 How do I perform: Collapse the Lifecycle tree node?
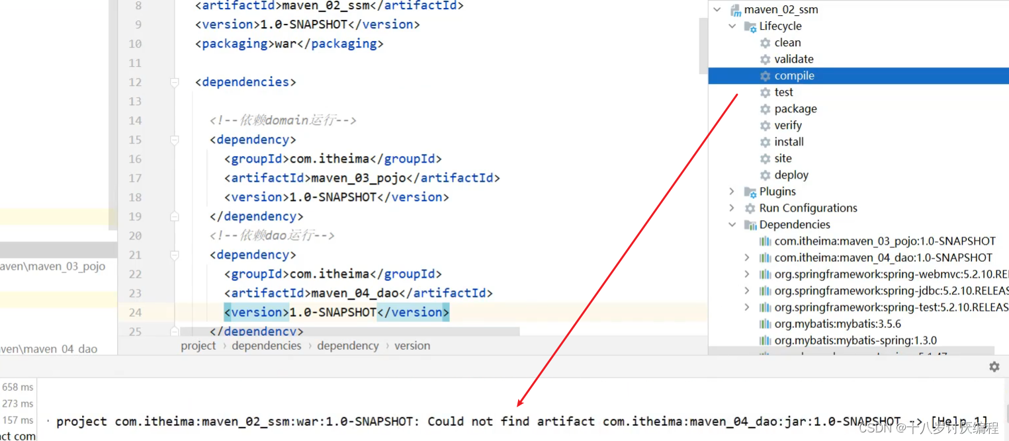click(732, 26)
